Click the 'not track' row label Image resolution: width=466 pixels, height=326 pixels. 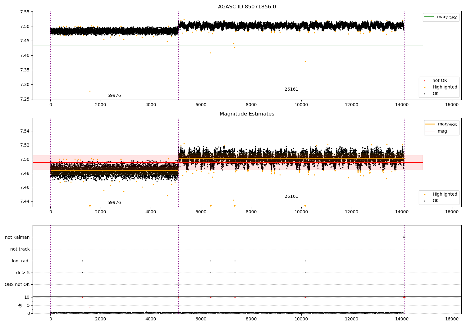click(x=20, y=249)
